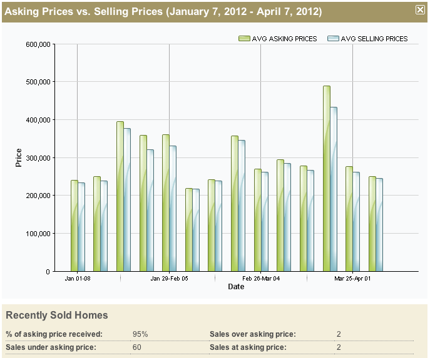Click the Price axis title

tap(18, 157)
